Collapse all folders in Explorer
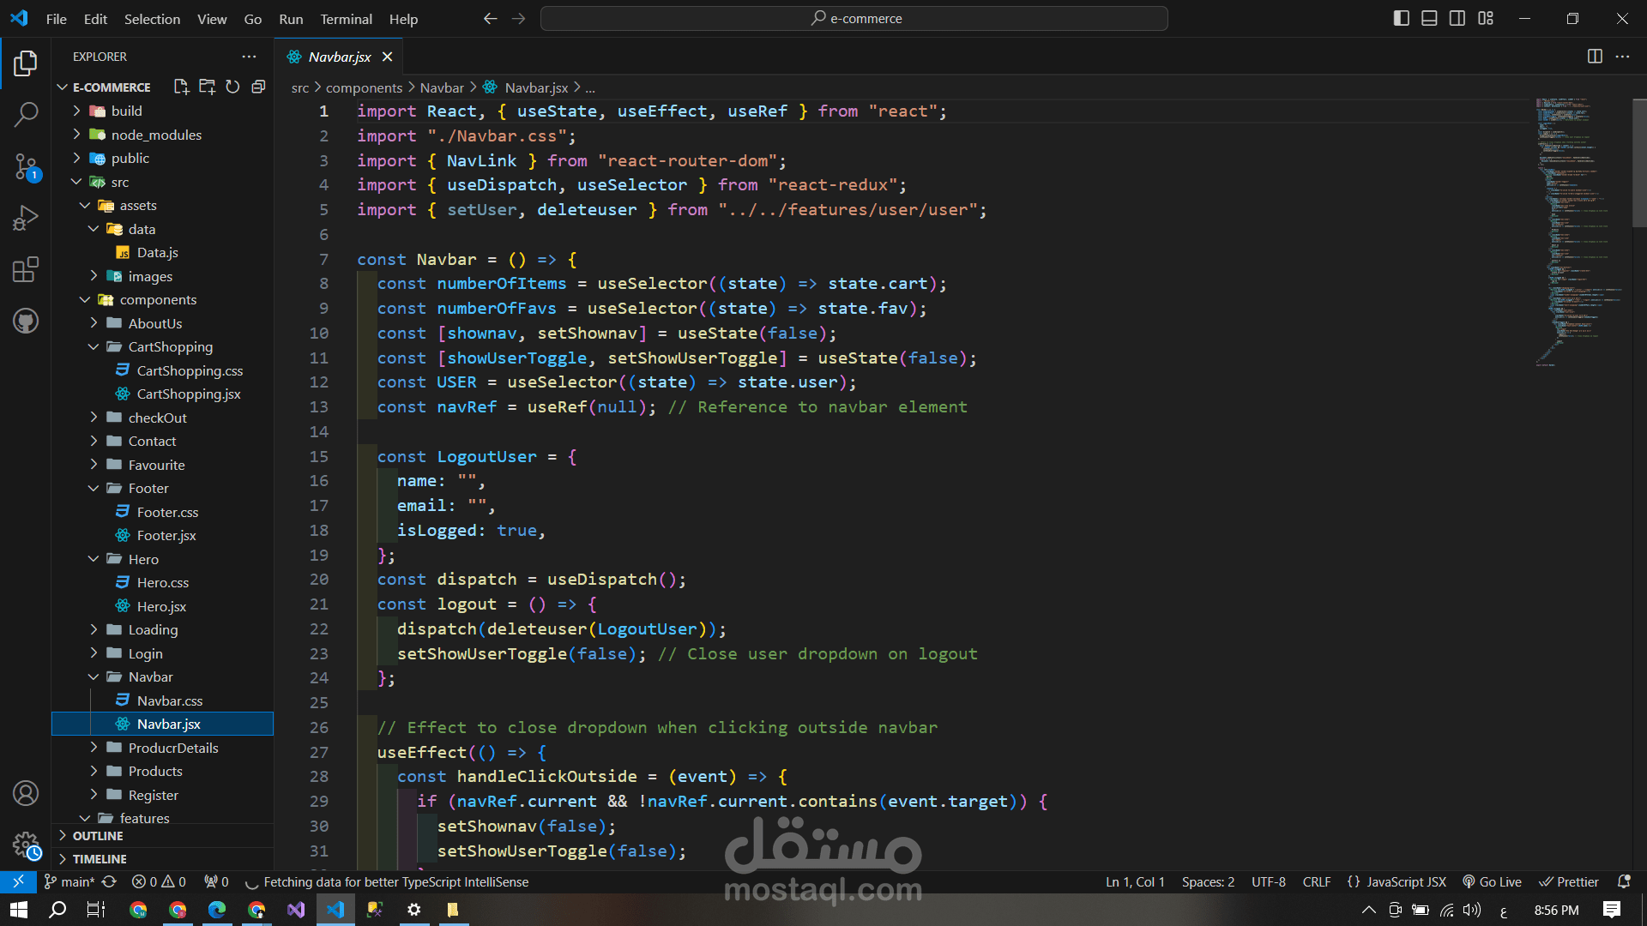 [258, 87]
